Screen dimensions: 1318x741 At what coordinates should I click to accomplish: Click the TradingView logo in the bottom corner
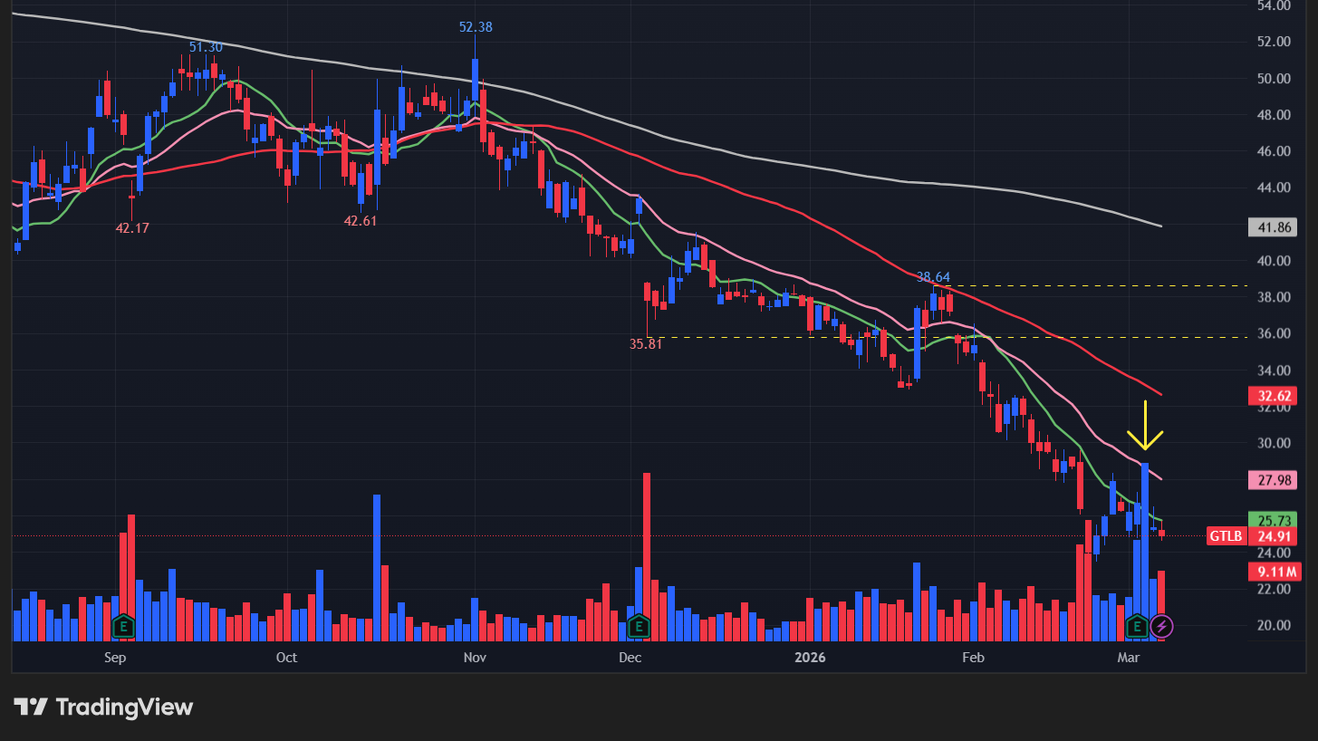100,707
